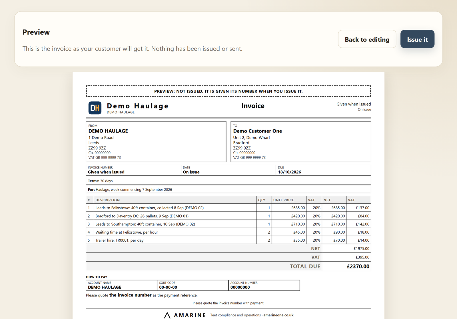Click the Unit 2, Demo Wharf address line

(251, 138)
